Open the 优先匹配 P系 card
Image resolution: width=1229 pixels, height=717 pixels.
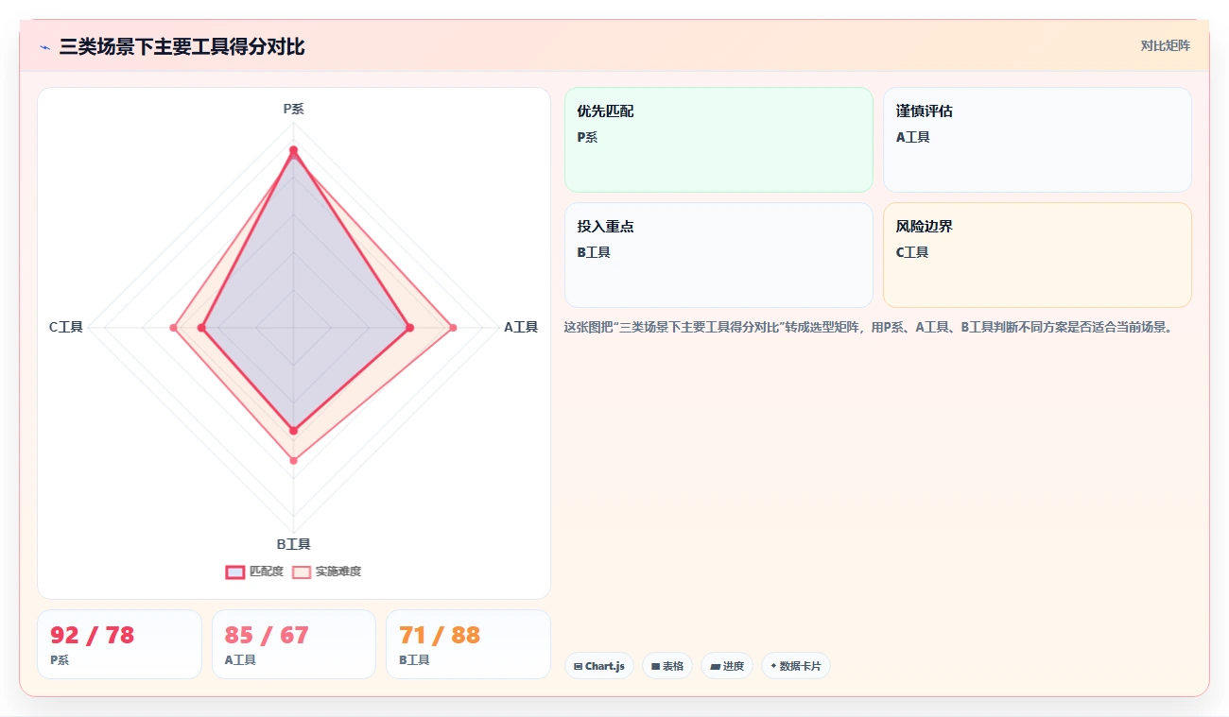pyautogui.click(x=718, y=140)
